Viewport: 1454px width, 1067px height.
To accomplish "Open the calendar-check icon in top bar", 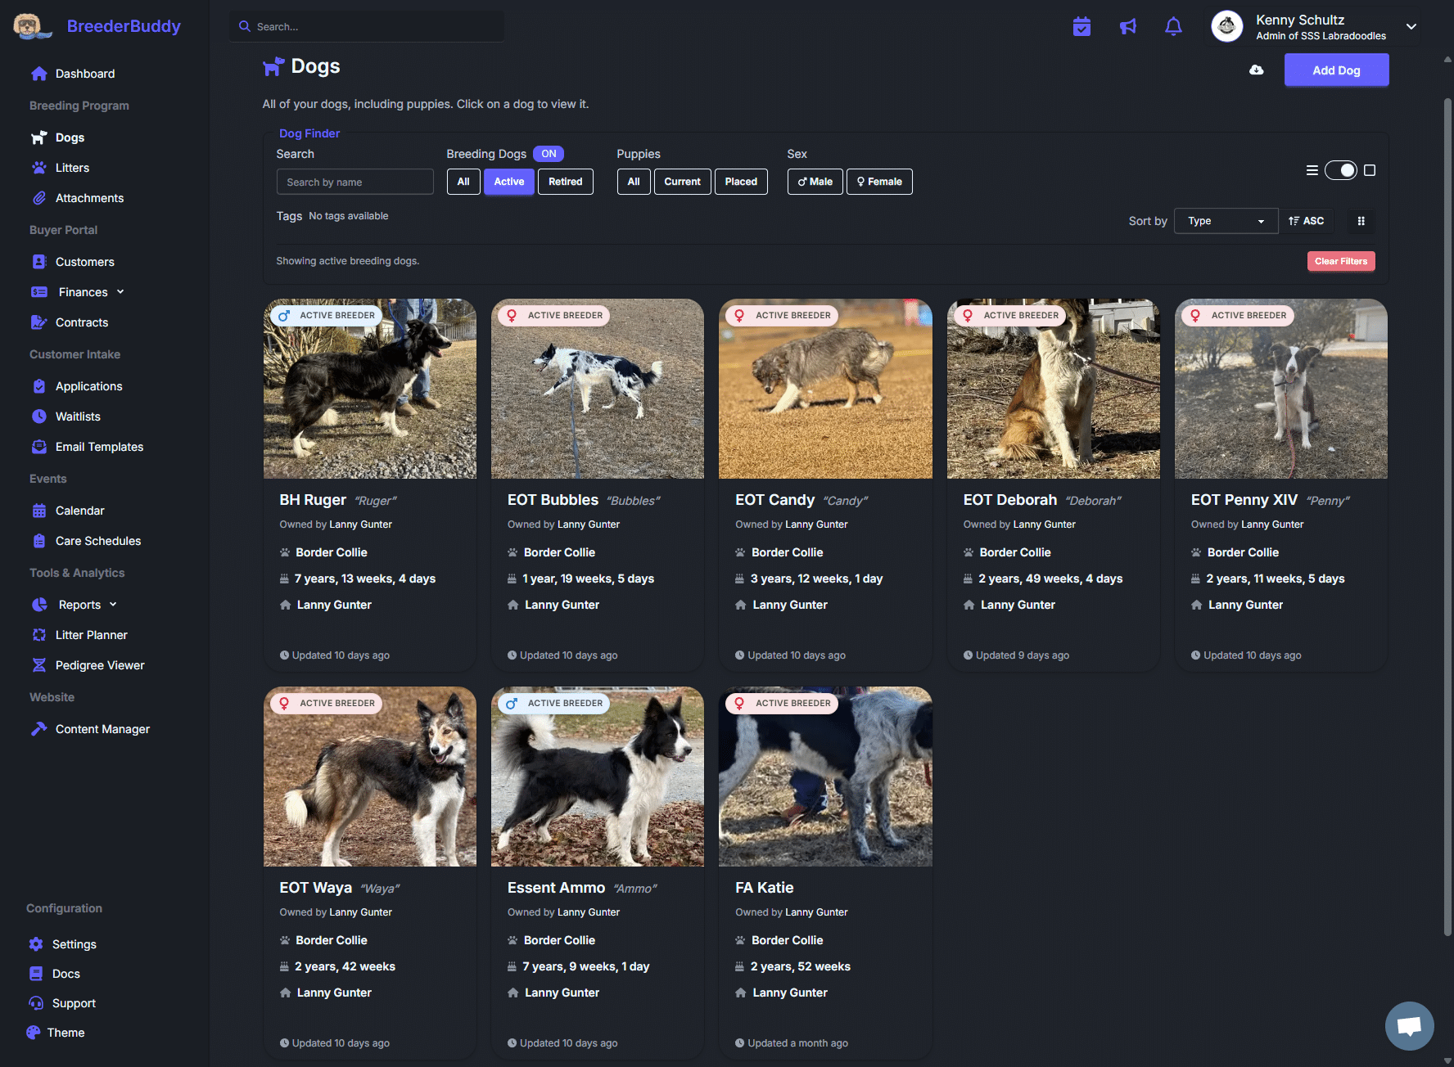I will 1081,26.
